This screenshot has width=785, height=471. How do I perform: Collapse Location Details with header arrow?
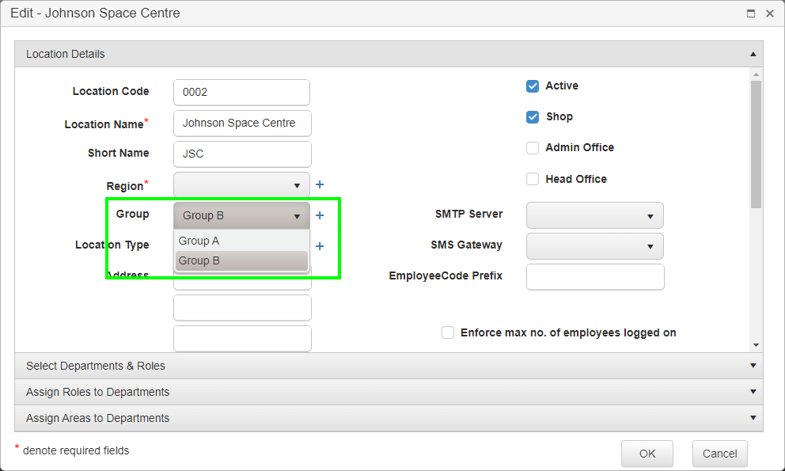click(753, 54)
